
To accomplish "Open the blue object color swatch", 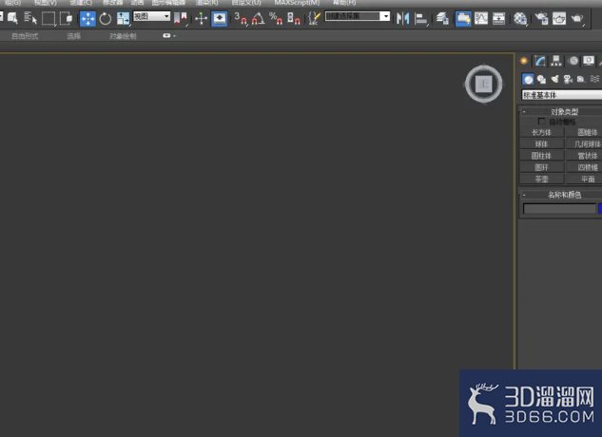I will (600, 209).
